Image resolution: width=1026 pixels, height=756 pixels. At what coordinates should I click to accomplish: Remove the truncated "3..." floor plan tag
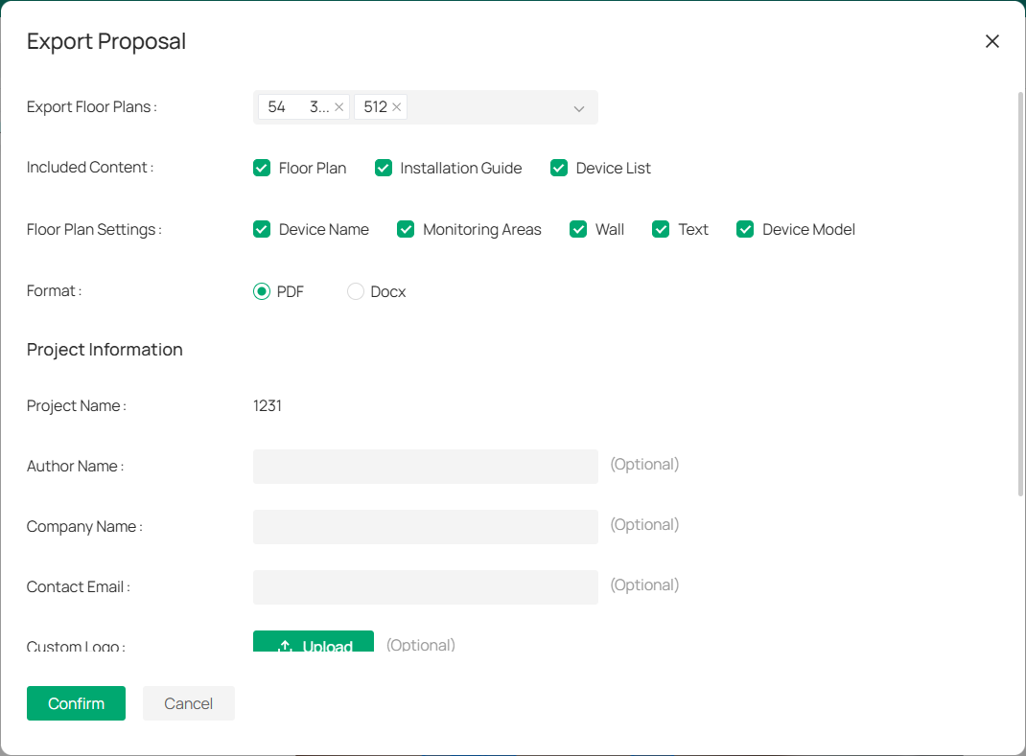[338, 107]
